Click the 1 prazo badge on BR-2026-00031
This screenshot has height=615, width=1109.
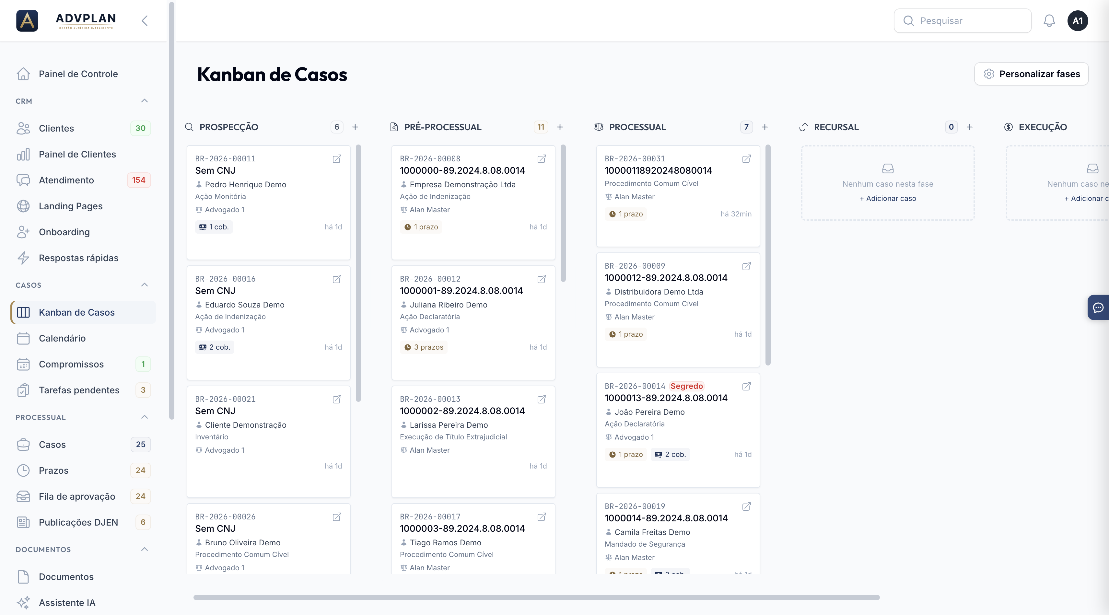(x=626, y=214)
